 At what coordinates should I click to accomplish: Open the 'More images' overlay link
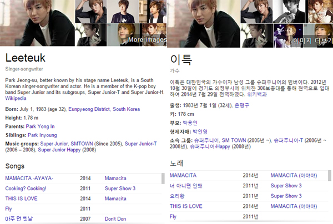[x=147, y=40]
